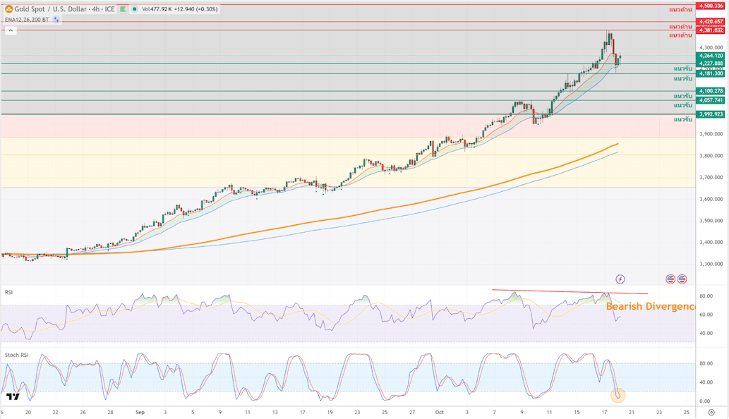The height and width of the screenshot is (419, 729).
Task: Open the left US flag economic event
Action: (x=670, y=279)
